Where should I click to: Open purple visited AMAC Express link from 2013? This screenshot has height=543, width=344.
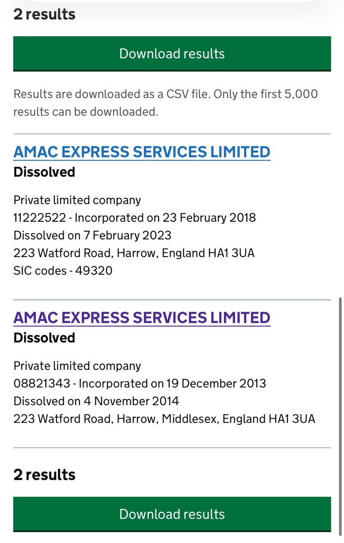pos(142,317)
